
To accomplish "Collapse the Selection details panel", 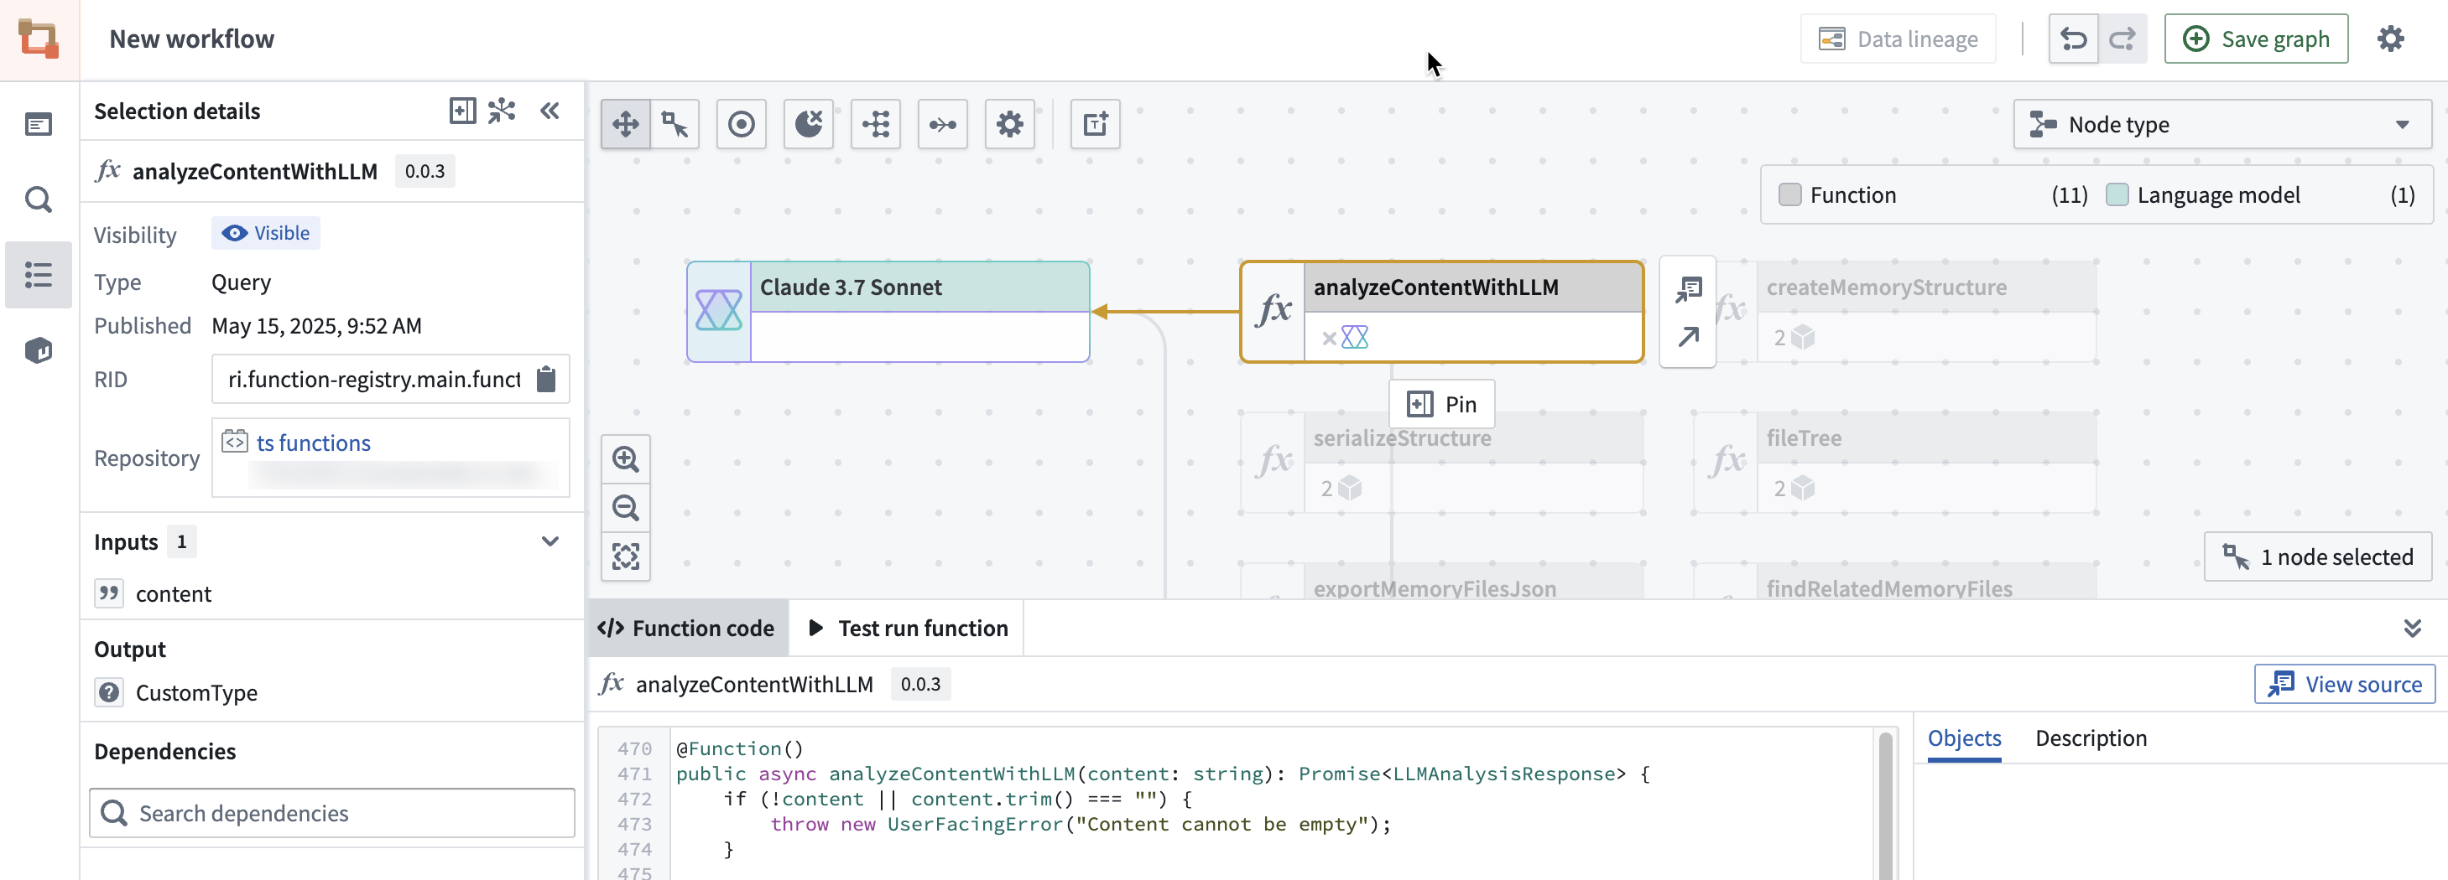I will point(550,110).
